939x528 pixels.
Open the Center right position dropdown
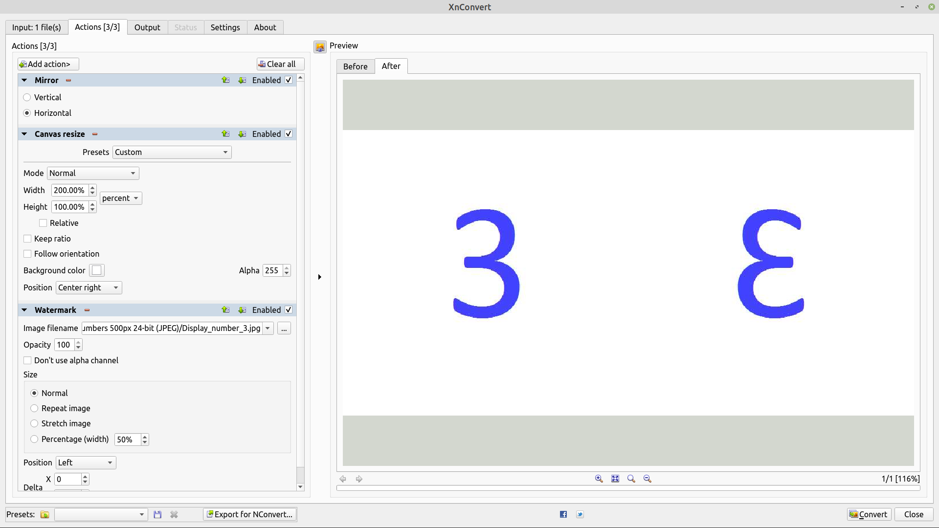tap(89, 287)
